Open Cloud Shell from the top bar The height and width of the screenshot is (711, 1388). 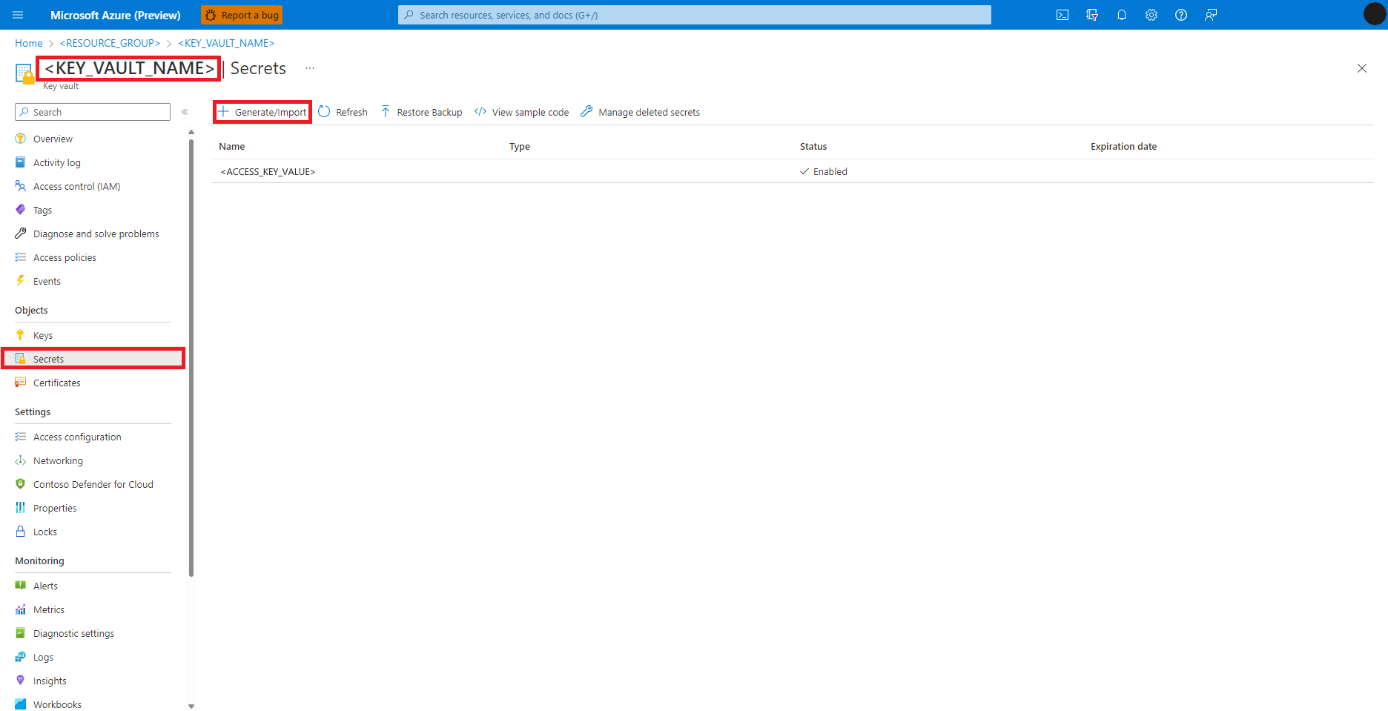pos(1063,14)
